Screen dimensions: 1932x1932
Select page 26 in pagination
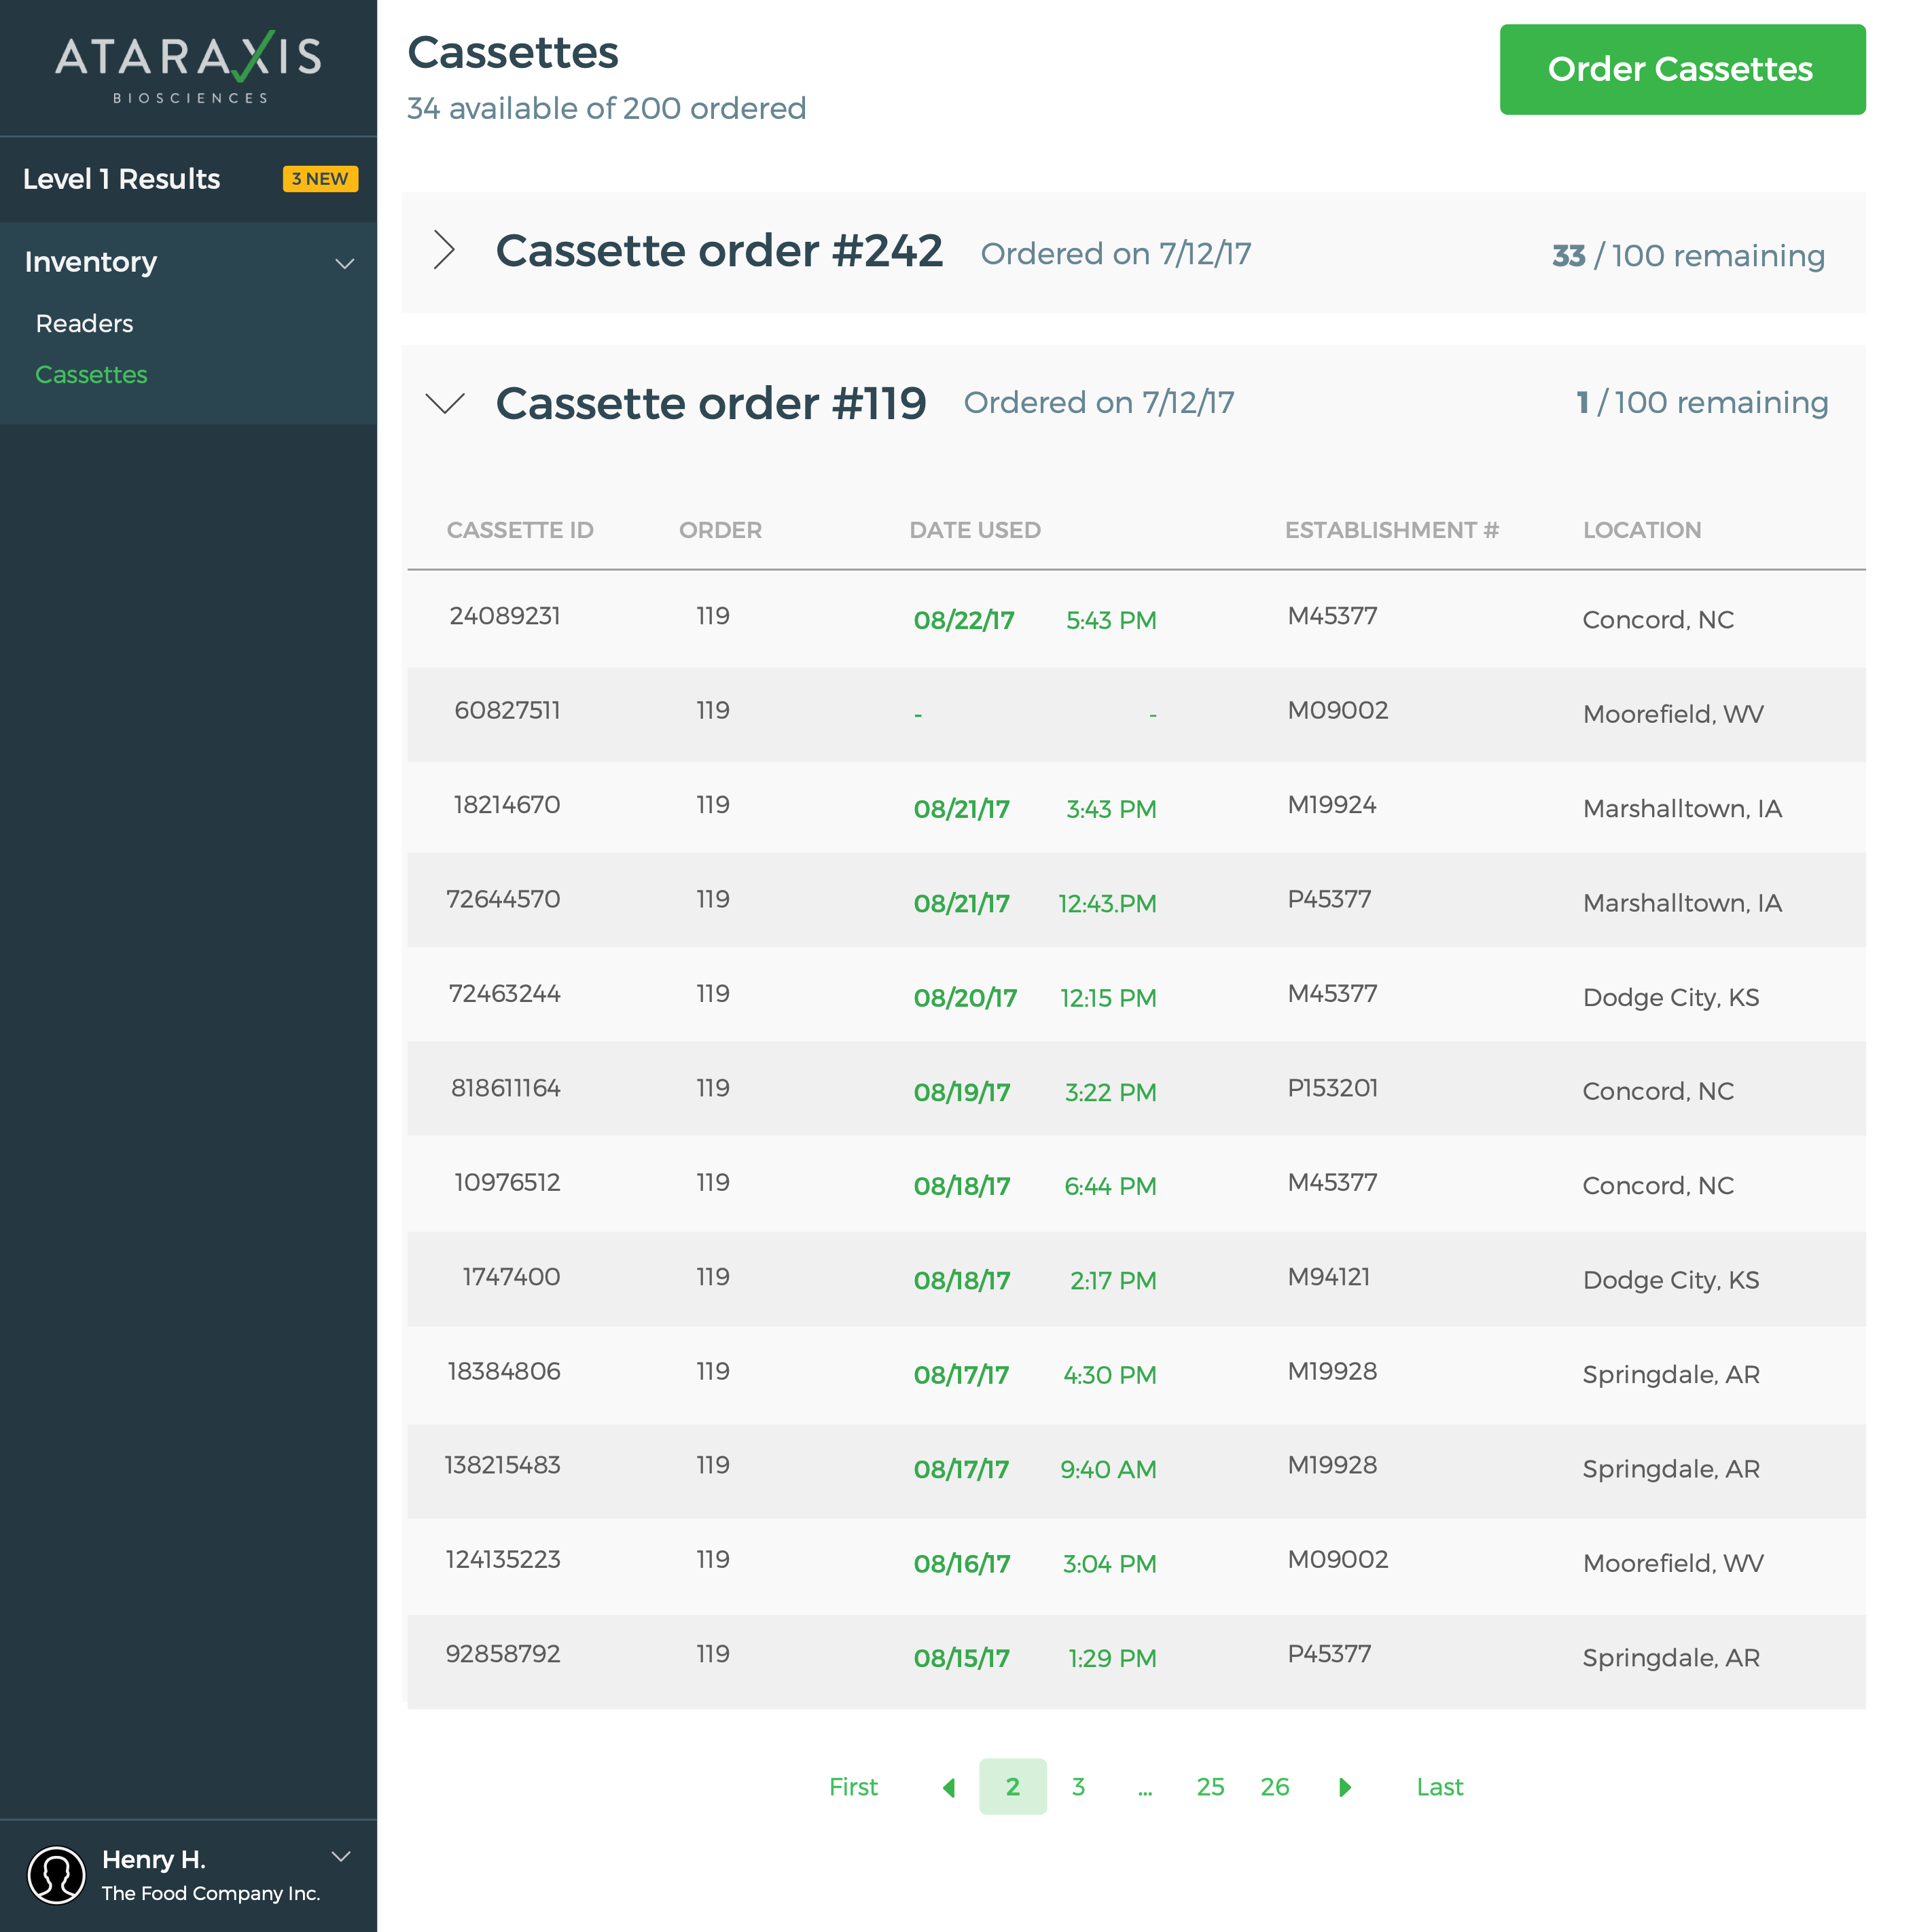(x=1275, y=1787)
